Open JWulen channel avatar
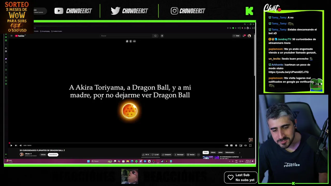Screen dimensions: 331x186 tap(21, 154)
